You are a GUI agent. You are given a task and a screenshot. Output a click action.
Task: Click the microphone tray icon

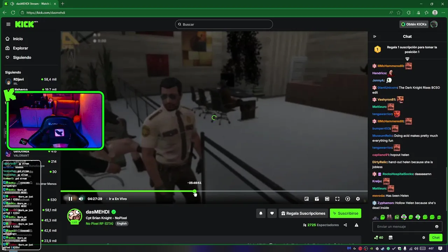click(x=405, y=248)
